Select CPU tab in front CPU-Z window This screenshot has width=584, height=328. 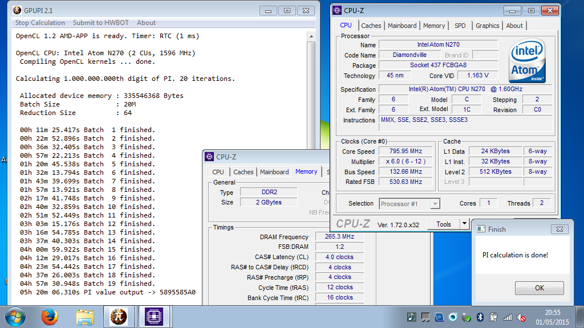pyautogui.click(x=346, y=25)
